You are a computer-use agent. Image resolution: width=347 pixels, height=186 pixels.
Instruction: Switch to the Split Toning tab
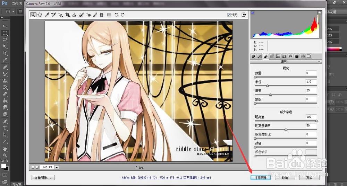coord(278,56)
